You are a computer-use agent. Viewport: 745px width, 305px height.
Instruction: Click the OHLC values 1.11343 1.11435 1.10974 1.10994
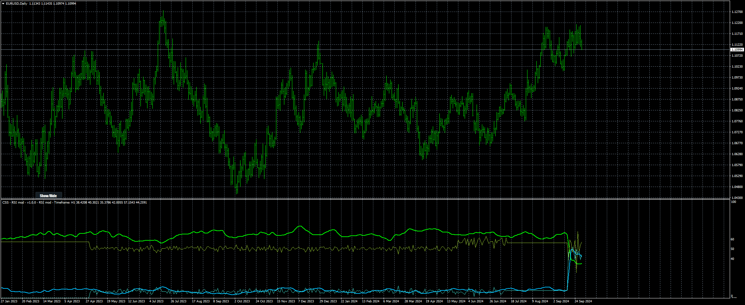coord(52,4)
